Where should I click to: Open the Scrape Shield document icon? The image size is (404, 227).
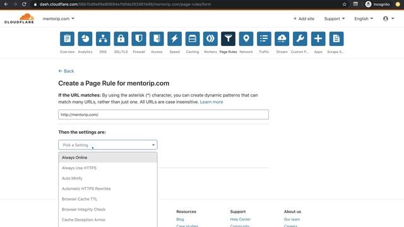point(336,39)
